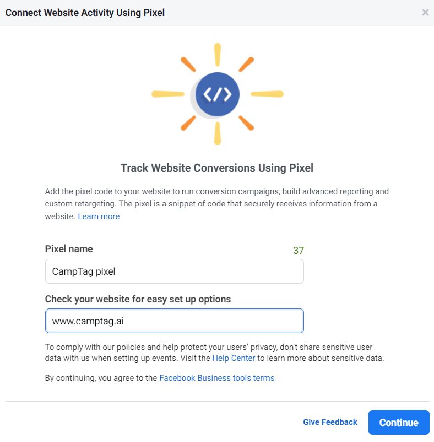Open the Help Center link
This screenshot has width=434, height=442.
pos(234,358)
